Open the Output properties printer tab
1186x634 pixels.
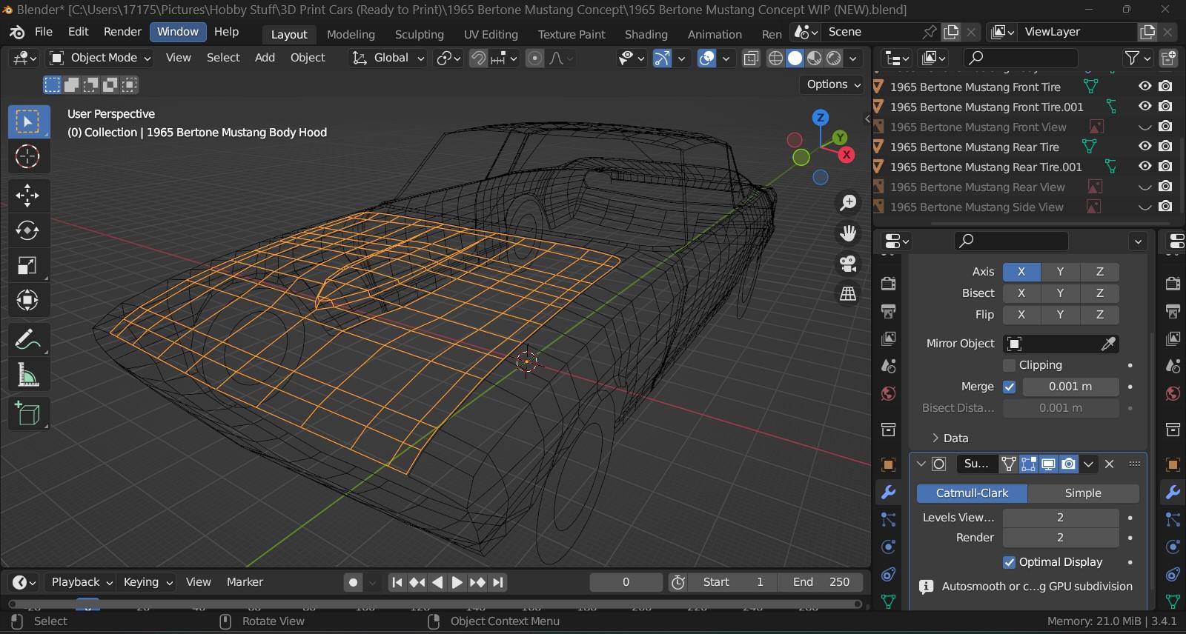[x=888, y=311]
